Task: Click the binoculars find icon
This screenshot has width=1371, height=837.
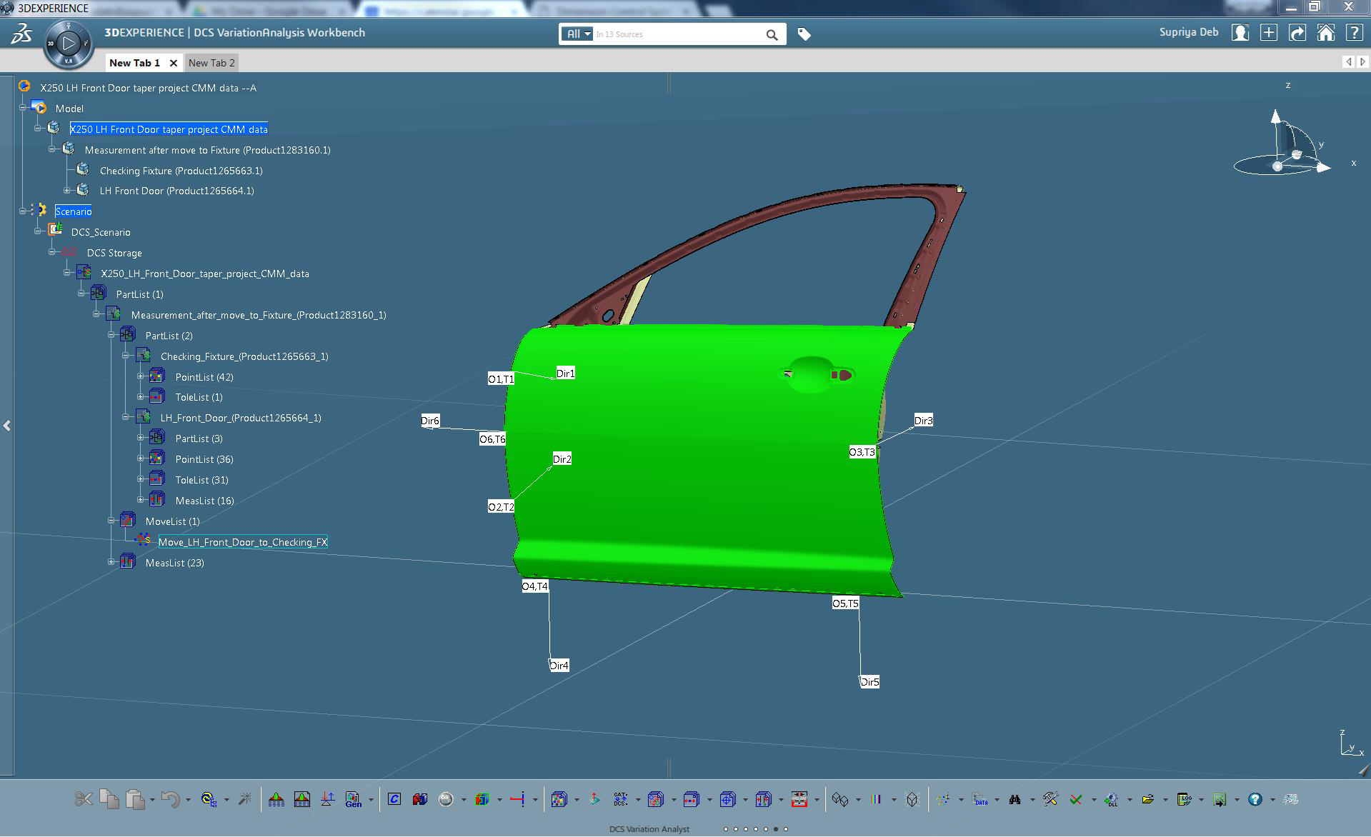Action: 1014,799
